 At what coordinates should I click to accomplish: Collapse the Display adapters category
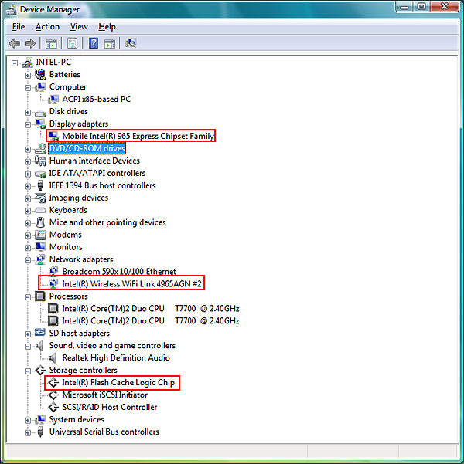tap(28, 124)
